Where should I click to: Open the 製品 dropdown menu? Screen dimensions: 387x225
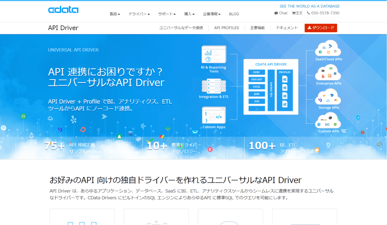pyautogui.click(x=115, y=14)
